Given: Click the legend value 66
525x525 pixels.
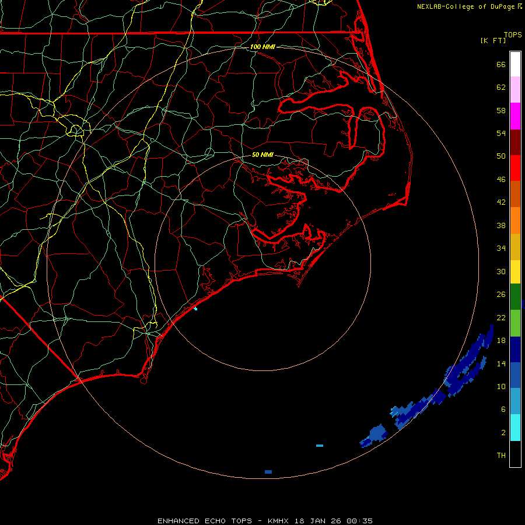Looking at the screenshot, I should tap(501, 64).
